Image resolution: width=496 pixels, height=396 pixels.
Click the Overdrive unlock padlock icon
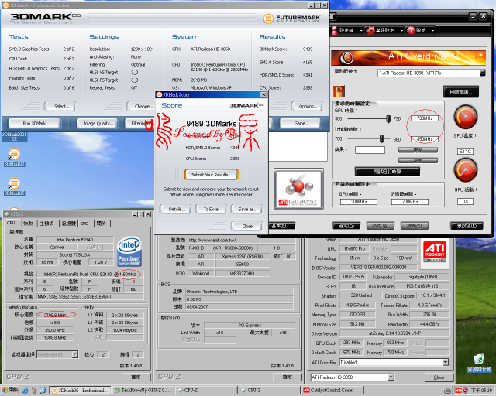point(339,91)
